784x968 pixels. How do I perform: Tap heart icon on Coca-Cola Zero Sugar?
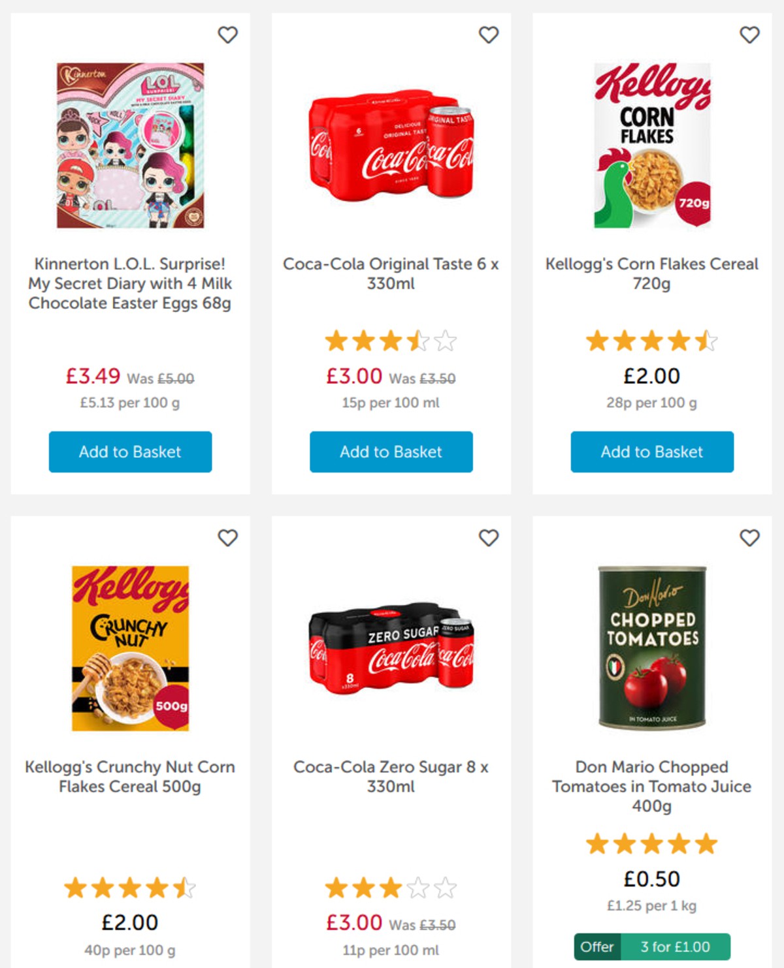coord(489,538)
